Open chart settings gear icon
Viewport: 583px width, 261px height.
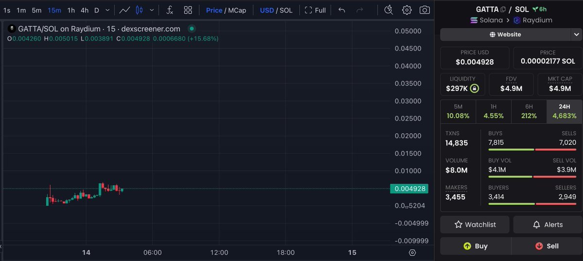(x=407, y=10)
